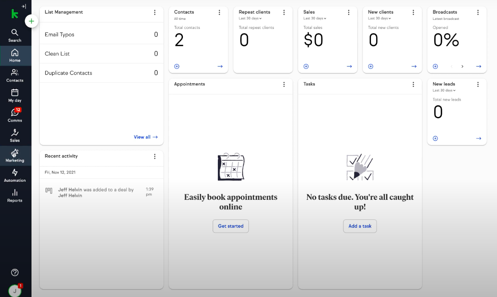This screenshot has height=297, width=497.
Task: Click the 0% broadcast opened value
Action: pyautogui.click(x=446, y=40)
